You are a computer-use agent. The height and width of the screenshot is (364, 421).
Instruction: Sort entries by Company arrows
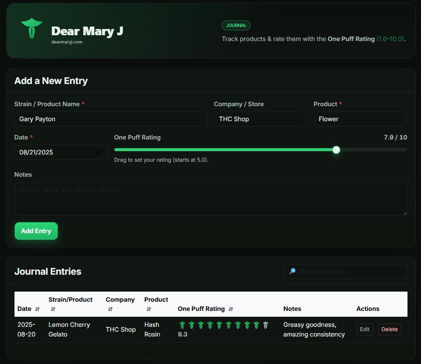point(110,309)
